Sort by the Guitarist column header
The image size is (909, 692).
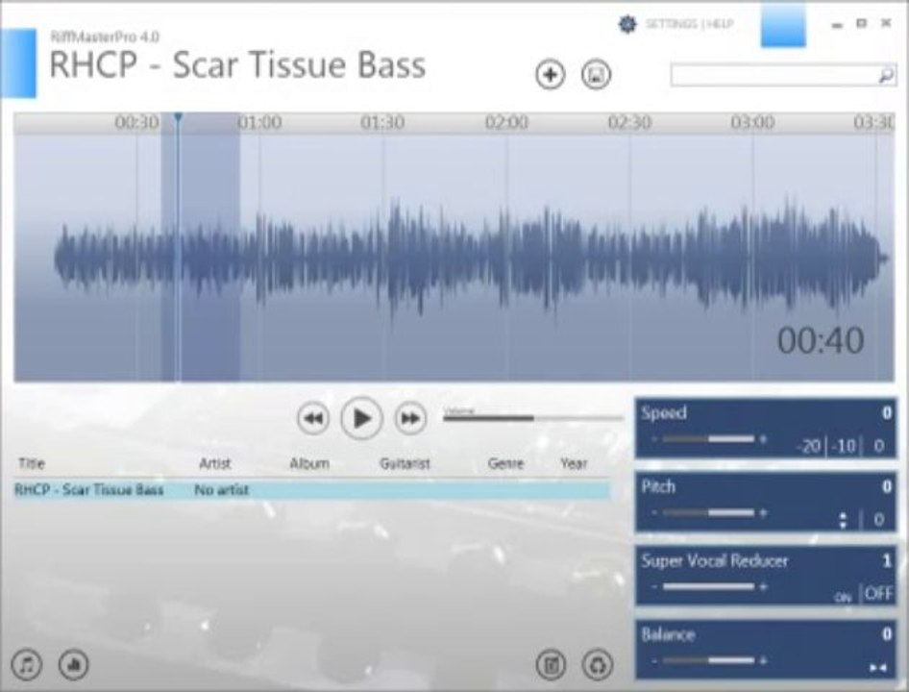click(x=405, y=463)
